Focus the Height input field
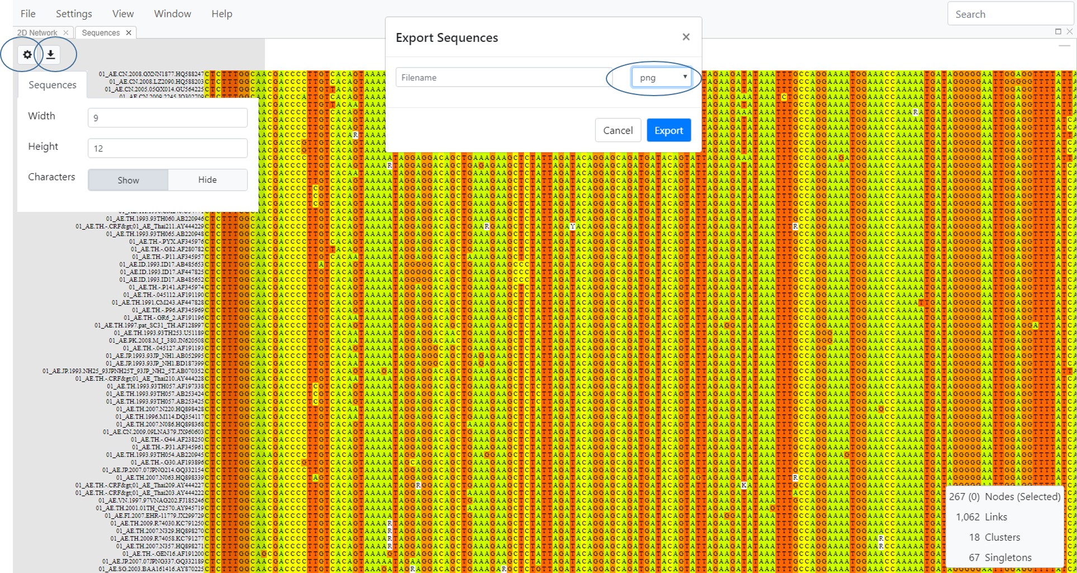Image resolution: width=1077 pixels, height=573 pixels. click(168, 148)
